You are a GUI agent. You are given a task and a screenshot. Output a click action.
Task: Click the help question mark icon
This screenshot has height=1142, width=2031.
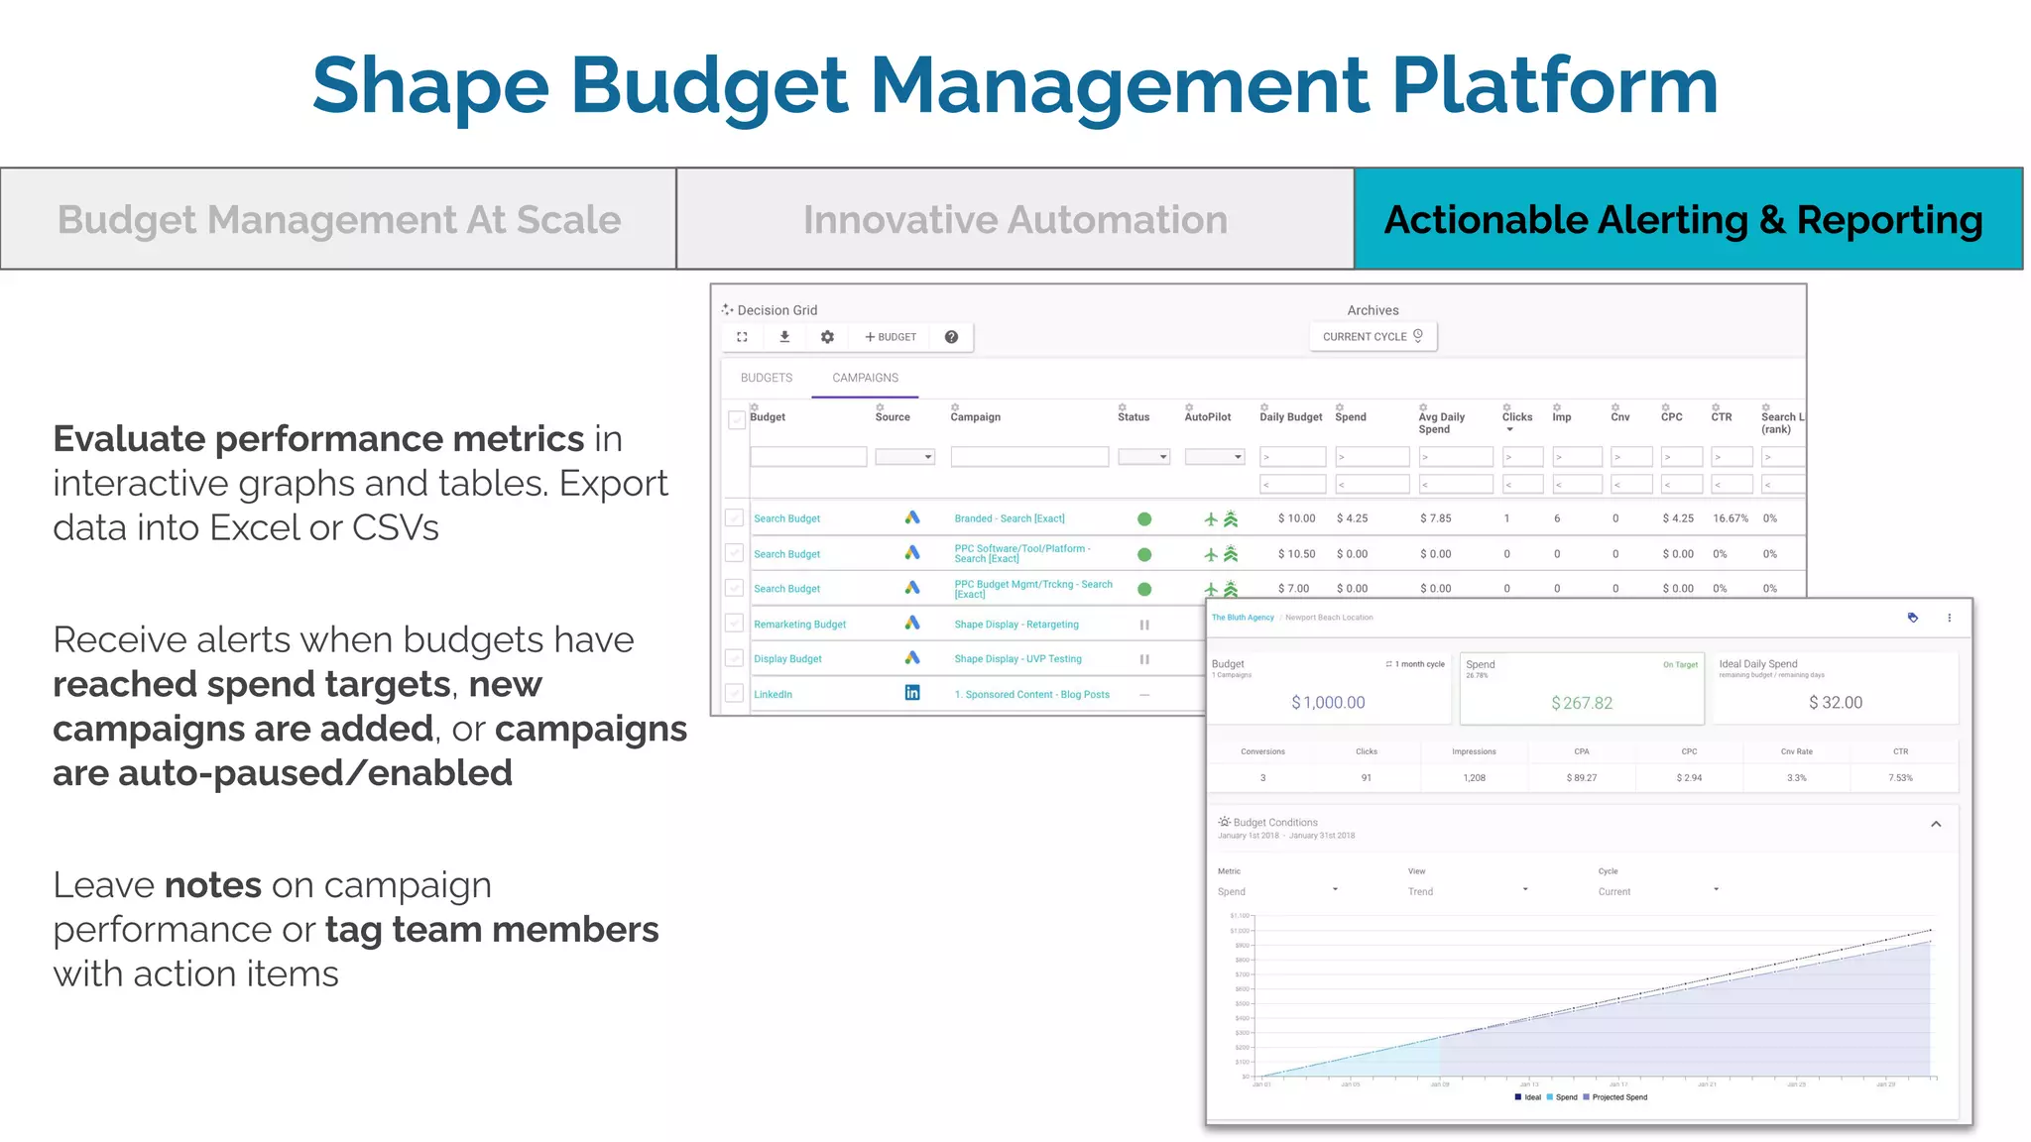(951, 337)
